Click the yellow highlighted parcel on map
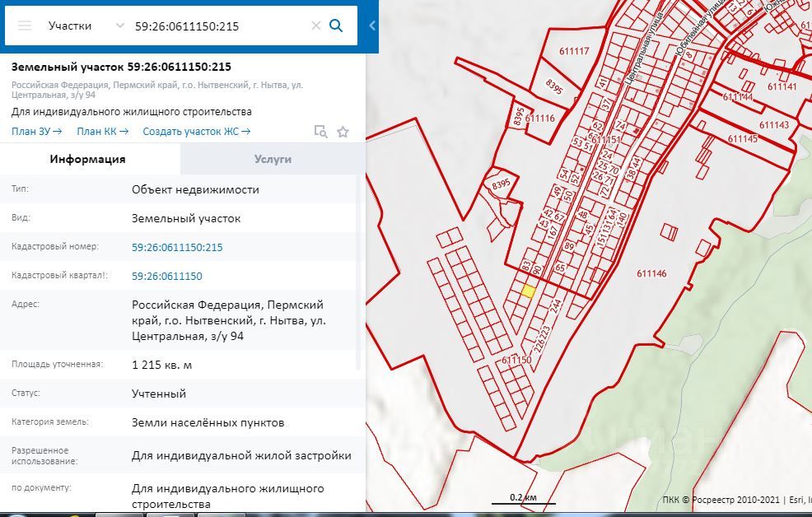The width and height of the screenshot is (812, 517). (x=529, y=291)
